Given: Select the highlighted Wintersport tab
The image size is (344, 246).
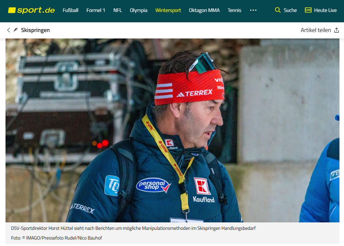Looking at the screenshot, I should pos(168,10).
